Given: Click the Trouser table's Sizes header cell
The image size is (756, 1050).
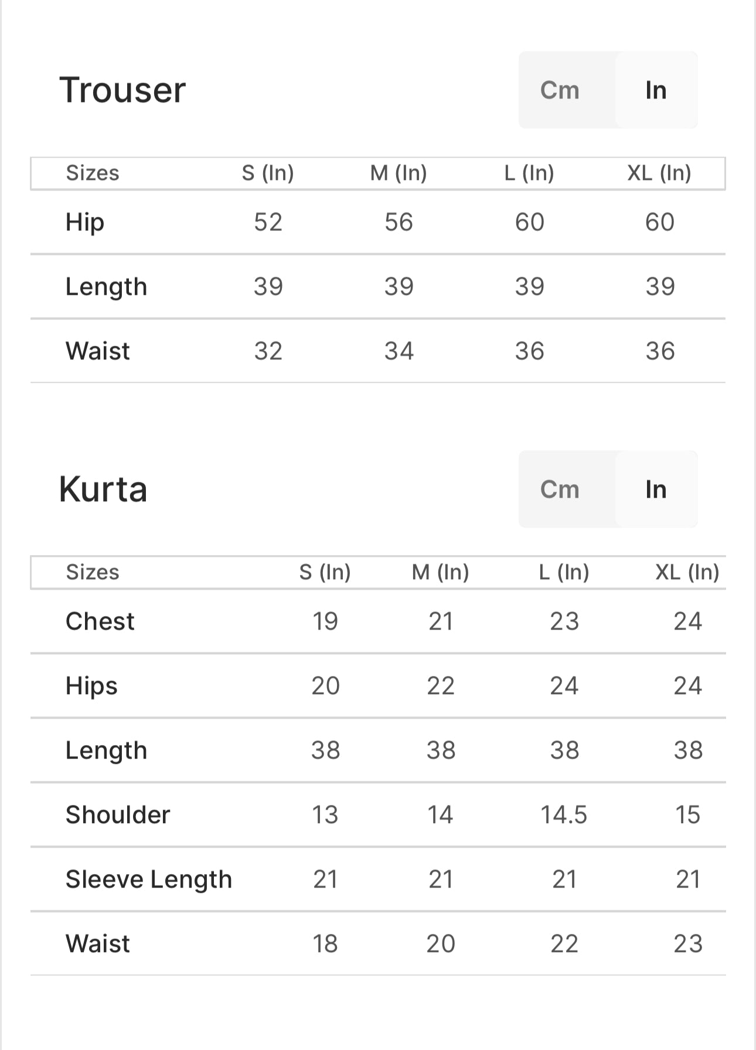Looking at the screenshot, I should [93, 173].
